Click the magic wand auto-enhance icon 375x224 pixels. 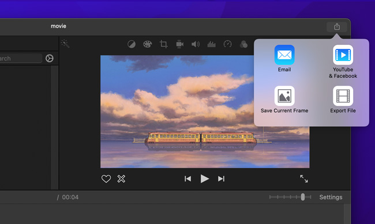(65, 44)
